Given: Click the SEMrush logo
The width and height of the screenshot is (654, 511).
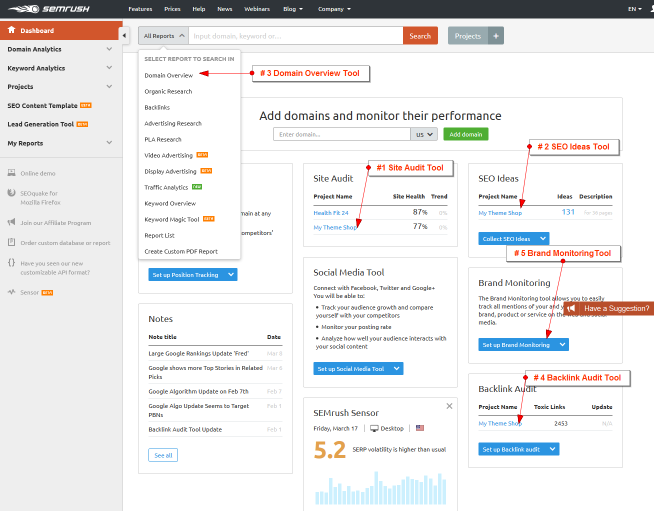Looking at the screenshot, I should [48, 9].
